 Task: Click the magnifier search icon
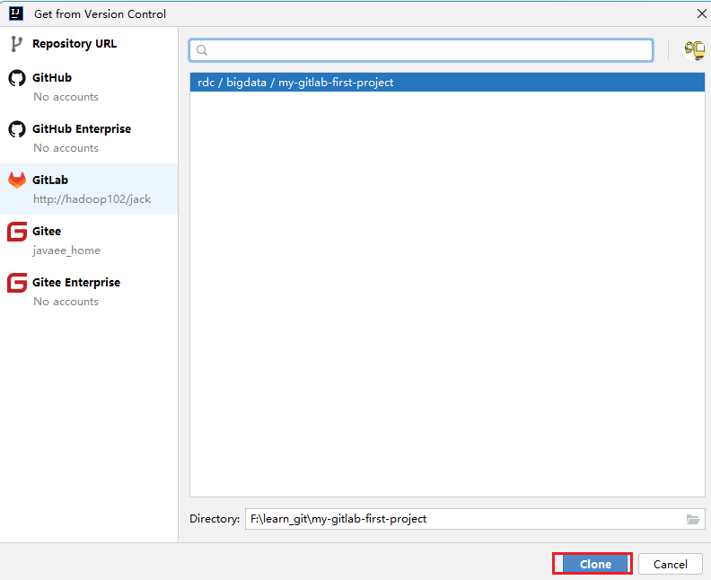202,50
